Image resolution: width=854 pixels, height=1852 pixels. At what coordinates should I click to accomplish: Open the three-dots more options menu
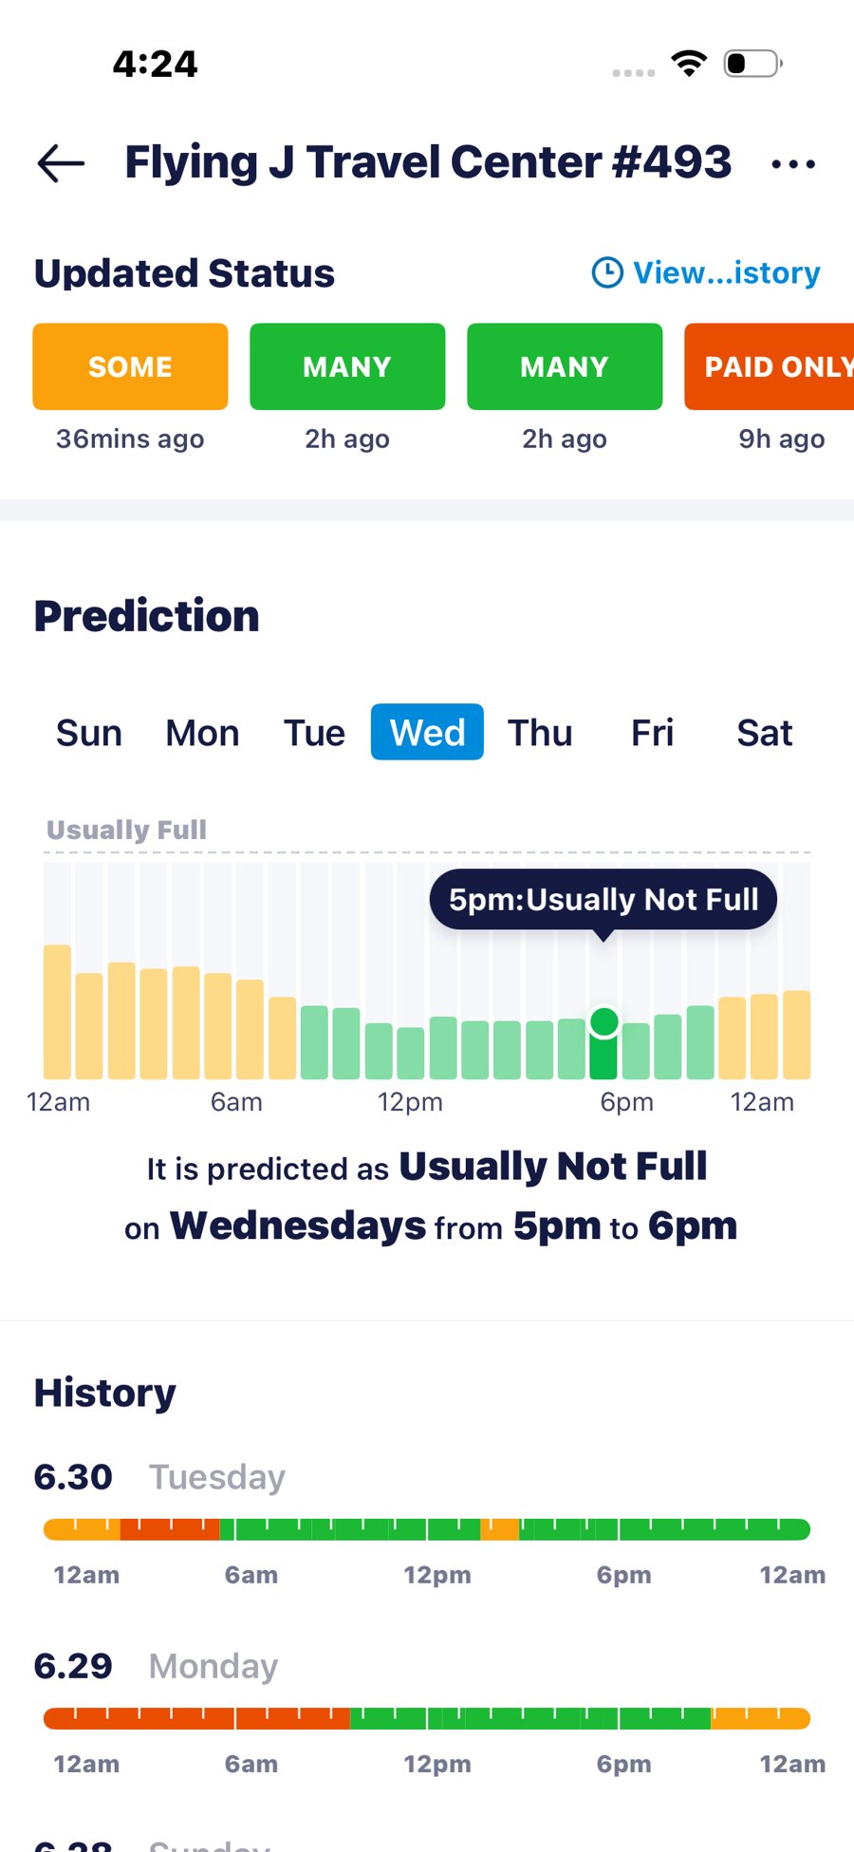pos(793,164)
